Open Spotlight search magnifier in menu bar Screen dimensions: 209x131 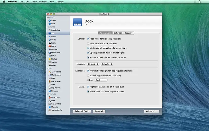point(200,2)
